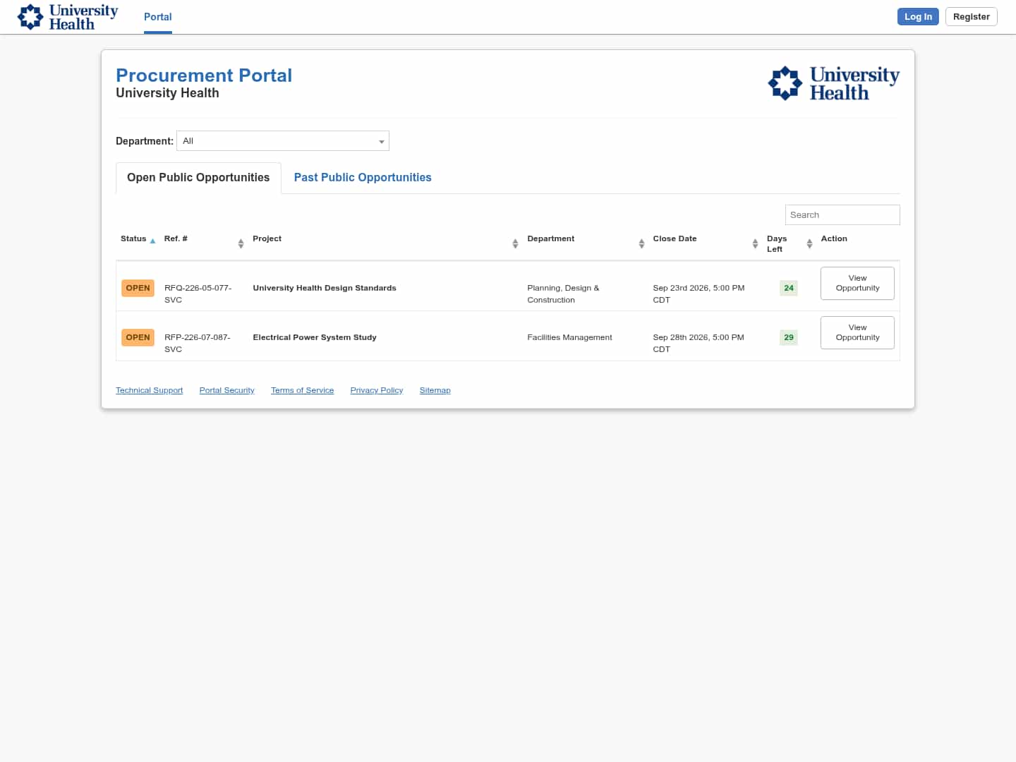View Opportunity for Electrical Power System Study
This screenshot has height=762, width=1016.
tap(857, 332)
